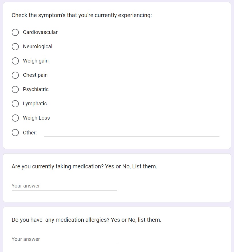Mark the Weigh gain radio circle
Viewport: 234px width, 252px height.
(x=15, y=61)
